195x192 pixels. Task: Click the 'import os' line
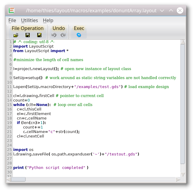tap(23, 150)
